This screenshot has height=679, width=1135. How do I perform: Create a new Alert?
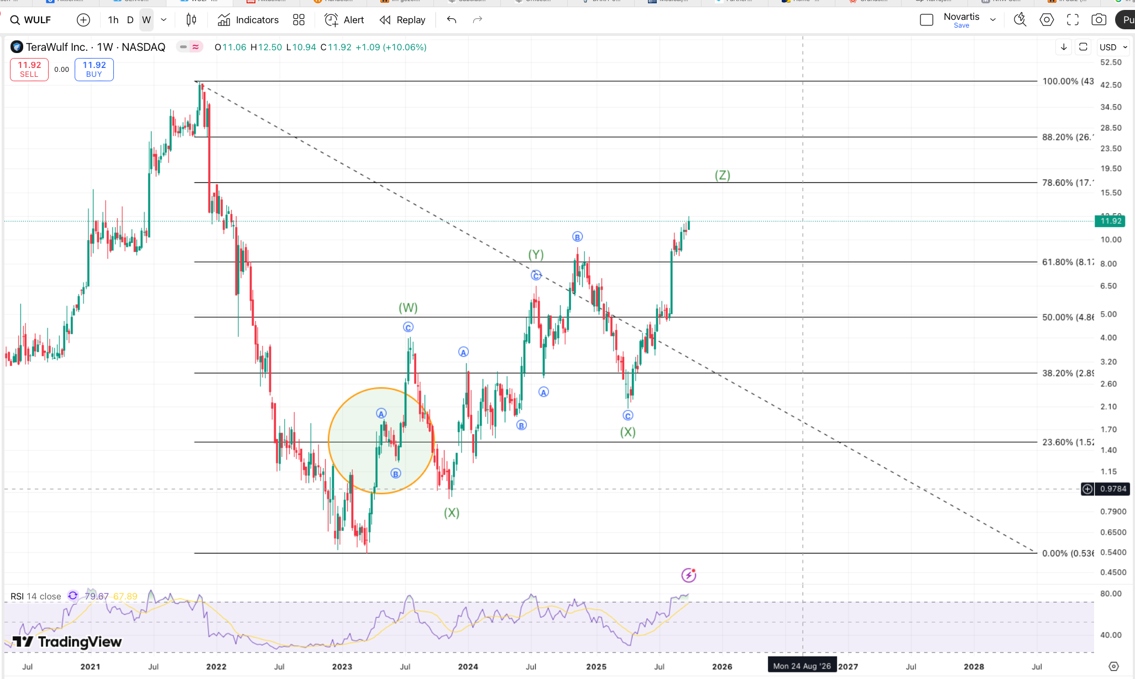pos(344,20)
